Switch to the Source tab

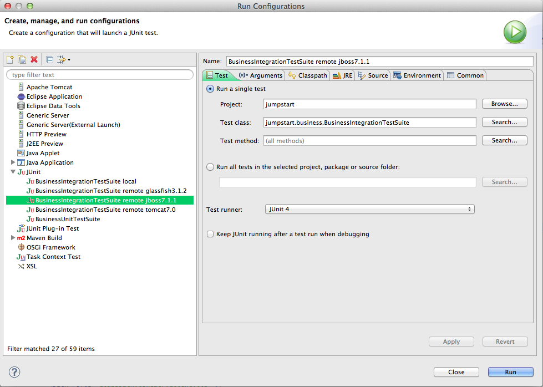(373, 75)
